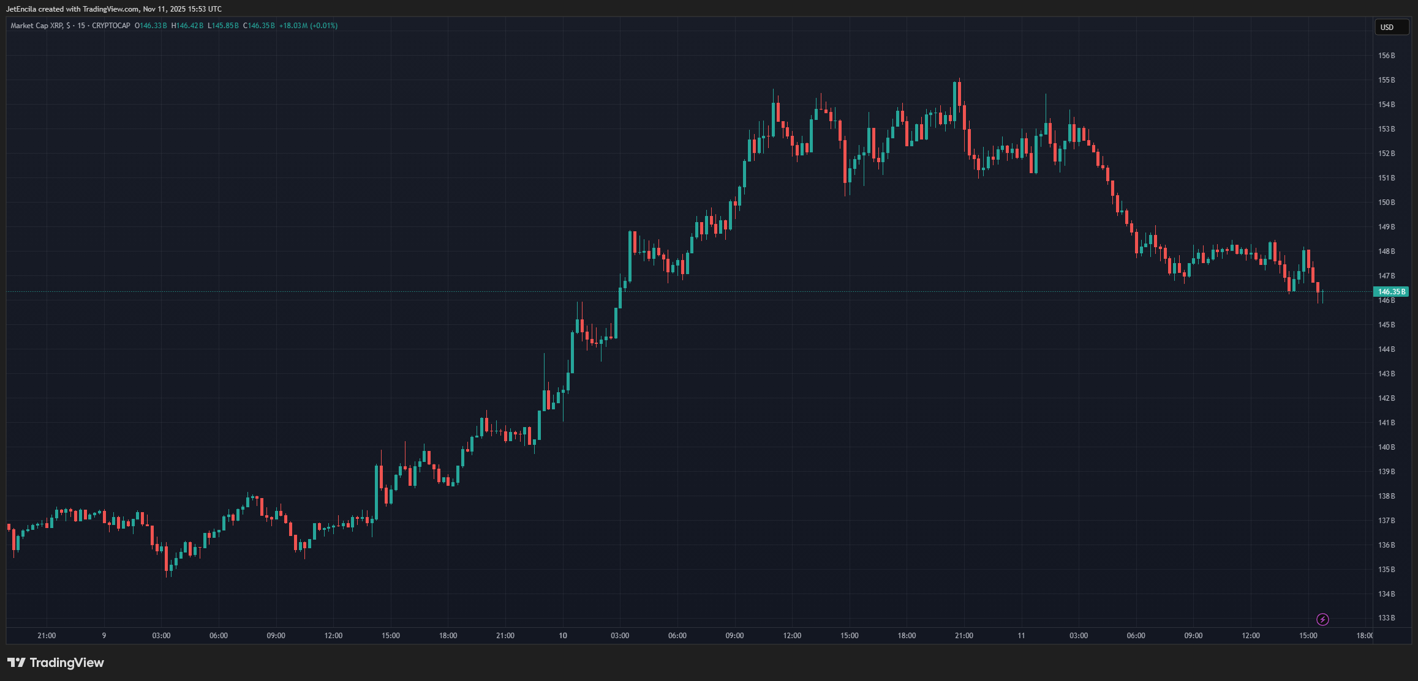Click the low value L145.85B
1418x681 pixels.
click(x=223, y=26)
